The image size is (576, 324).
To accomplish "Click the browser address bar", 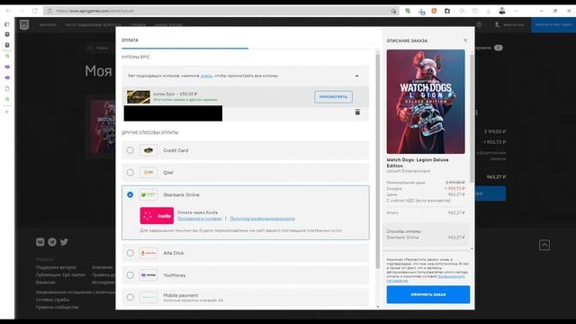I will point(220,11).
